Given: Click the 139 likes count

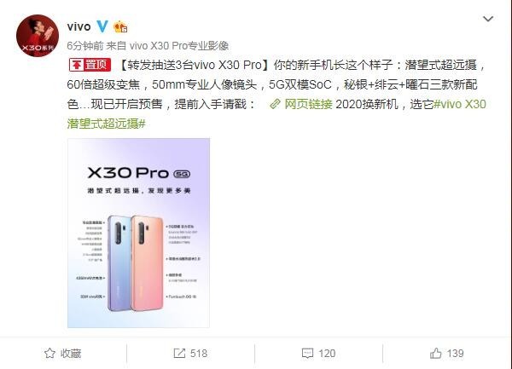Looking at the screenshot, I should click(455, 354).
